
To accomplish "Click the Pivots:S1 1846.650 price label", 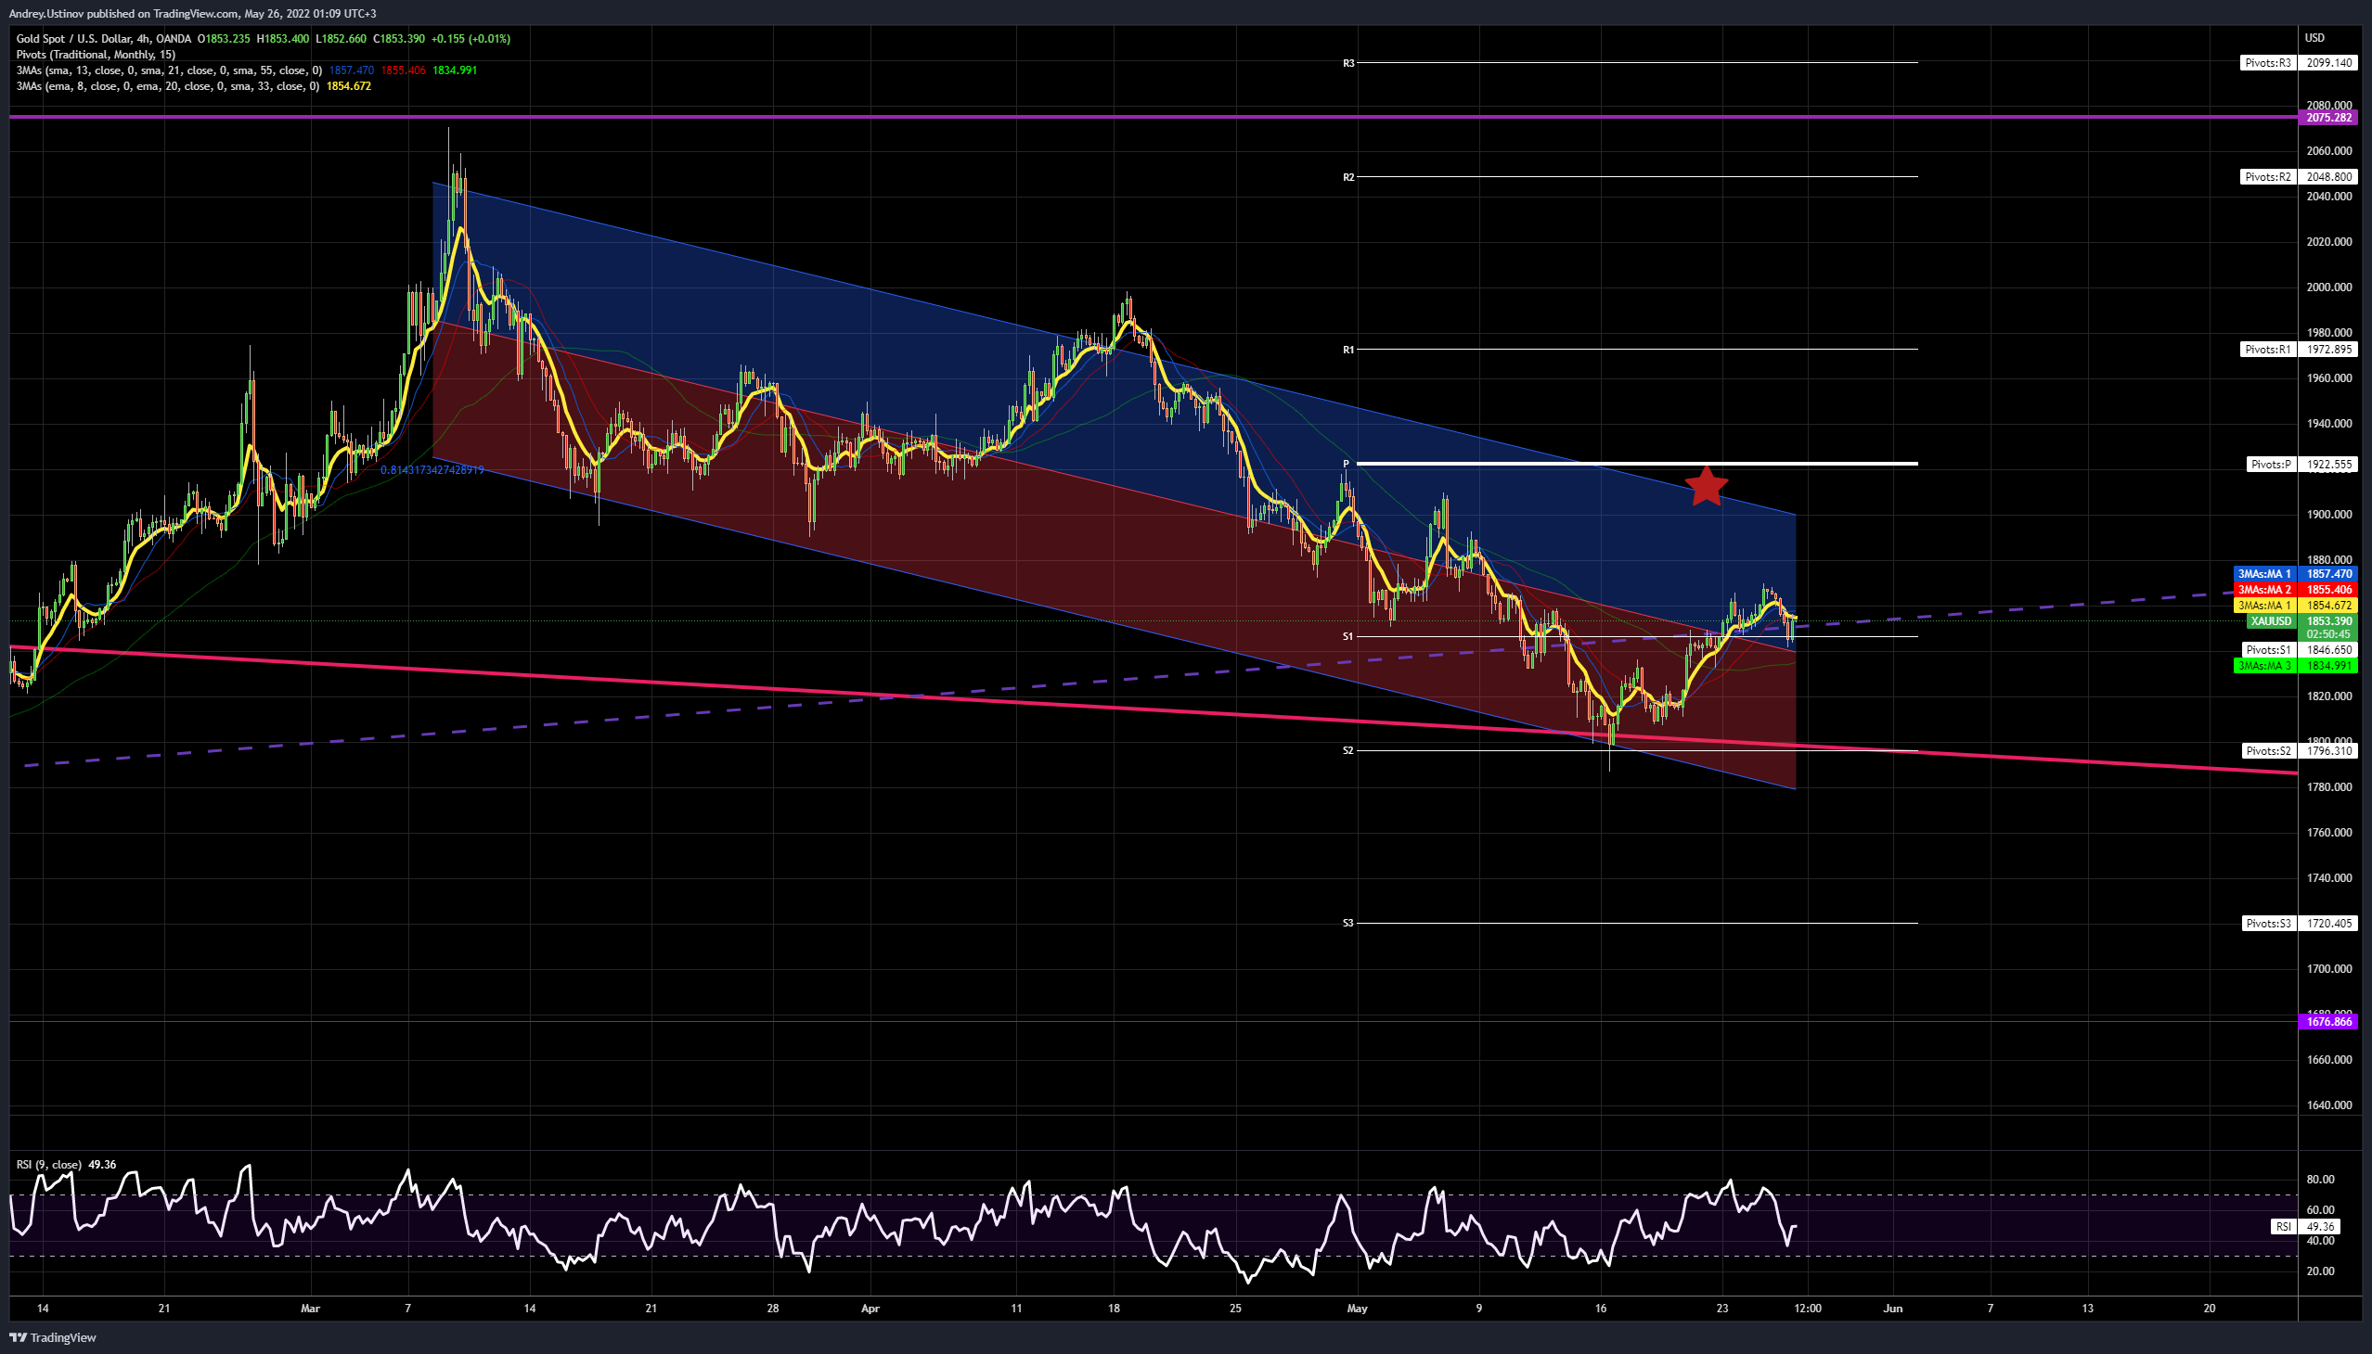I will [2298, 650].
